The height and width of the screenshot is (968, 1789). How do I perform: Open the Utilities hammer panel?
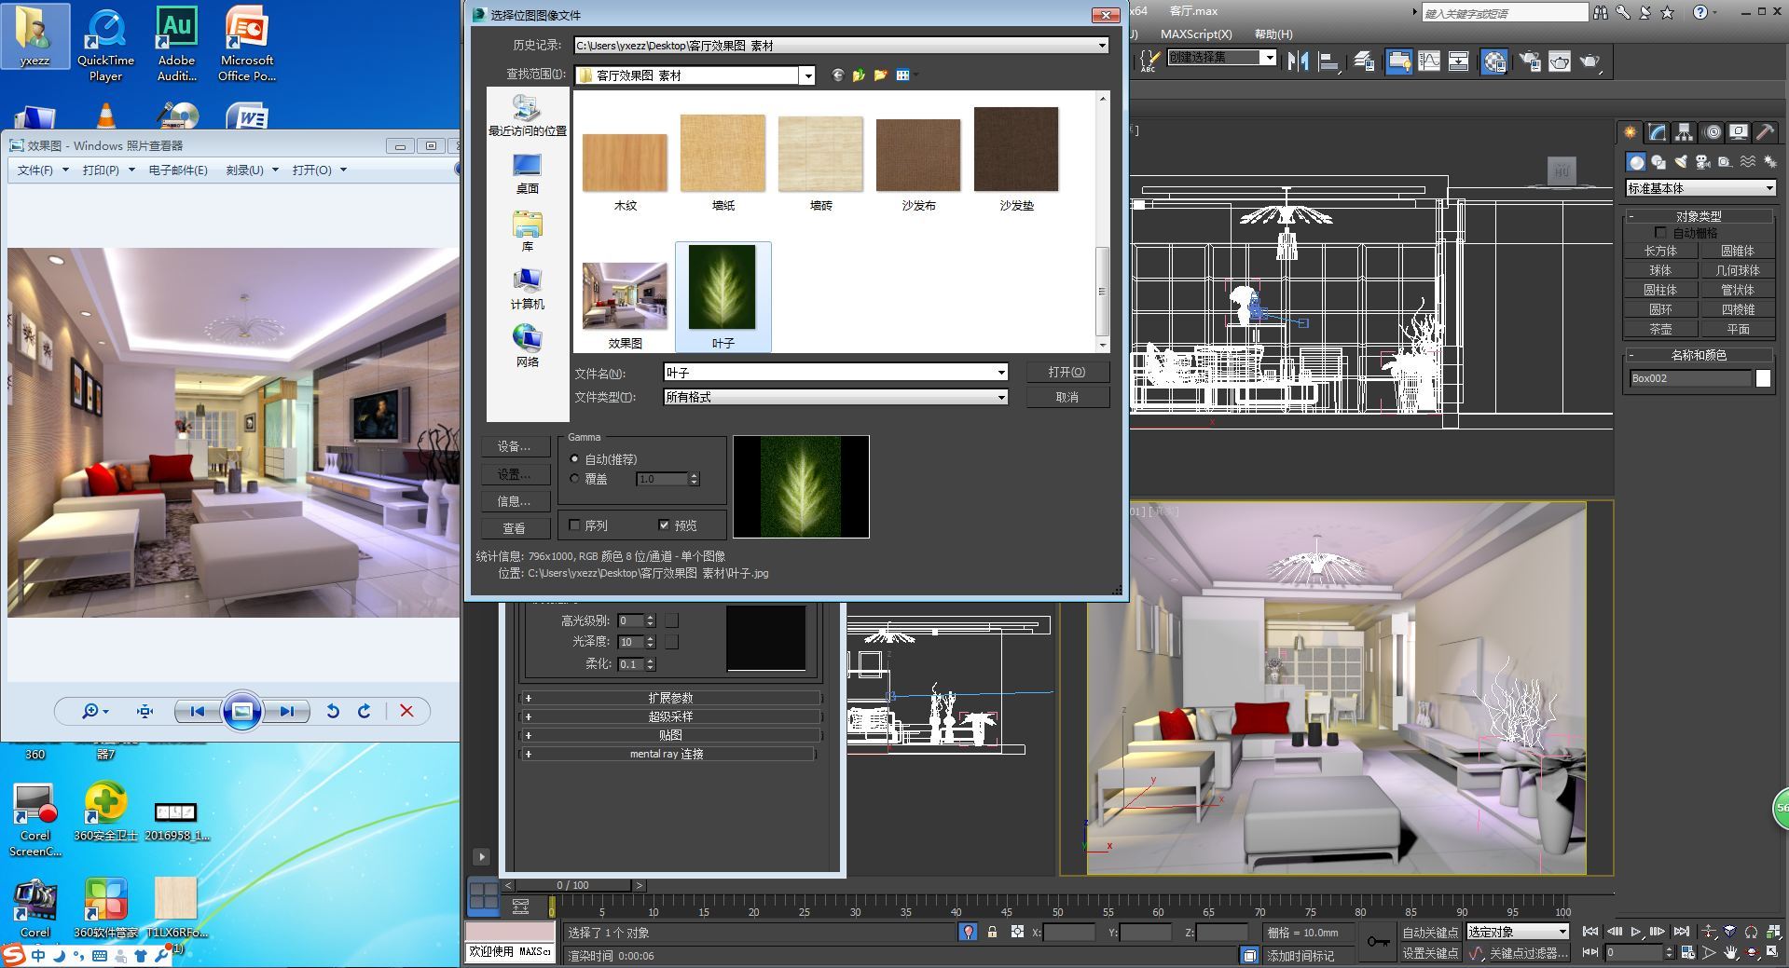[x=1765, y=132]
